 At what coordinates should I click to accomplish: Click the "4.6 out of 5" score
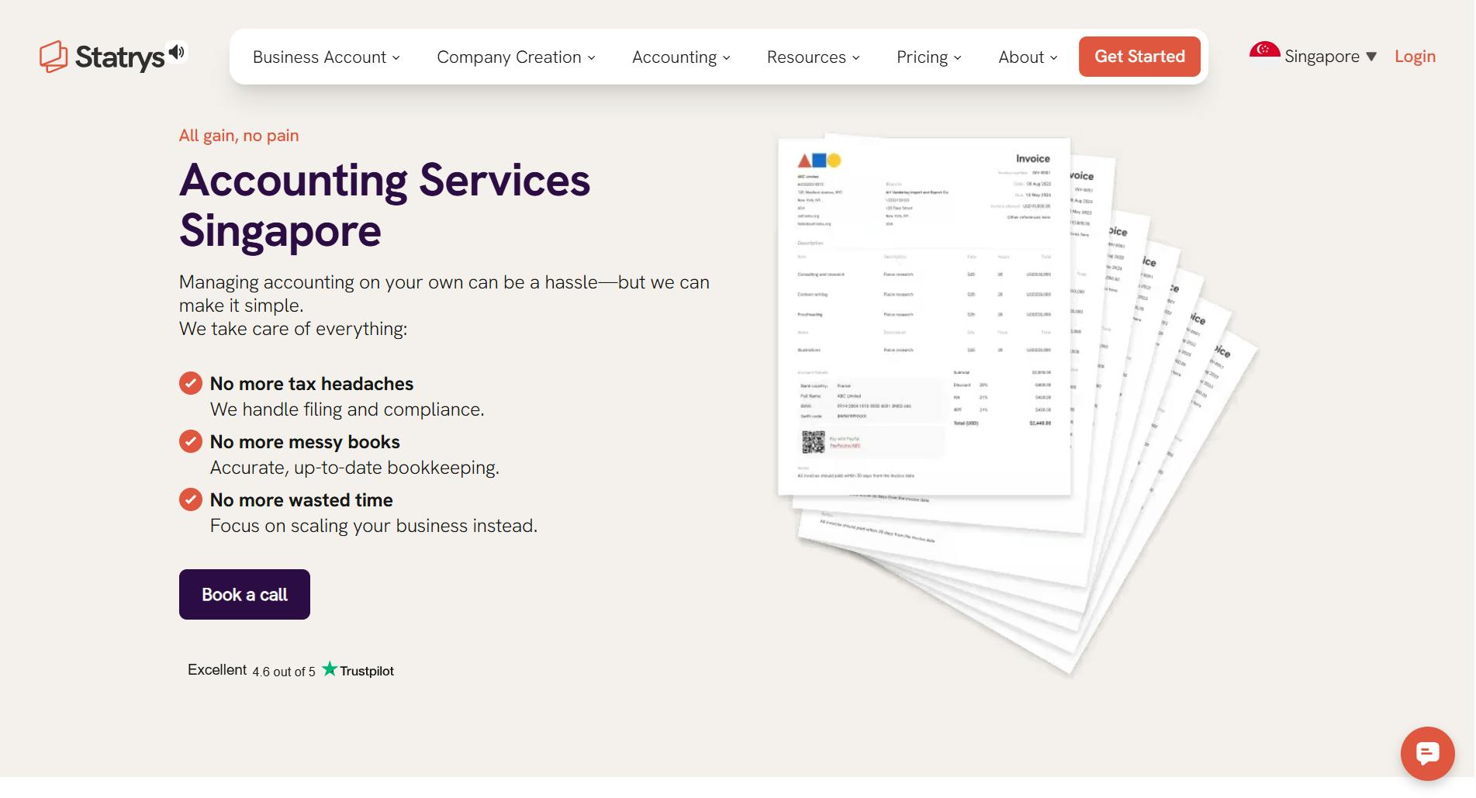pyautogui.click(x=284, y=672)
